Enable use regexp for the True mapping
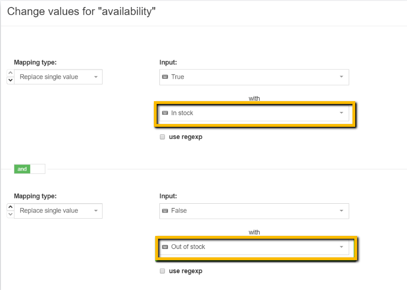The width and height of the screenshot is (407, 290). coord(162,137)
